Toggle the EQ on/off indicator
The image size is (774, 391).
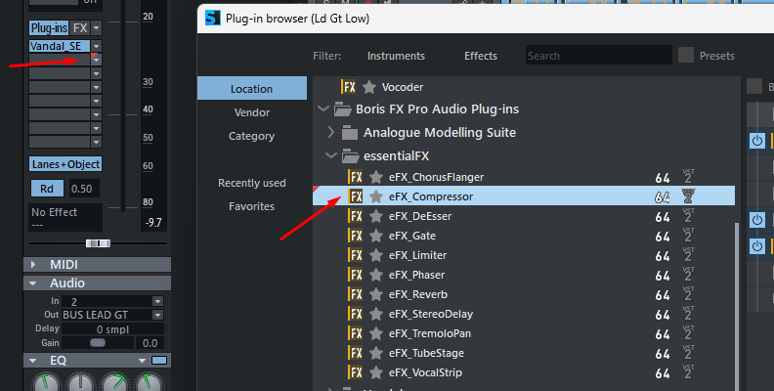coord(159,361)
